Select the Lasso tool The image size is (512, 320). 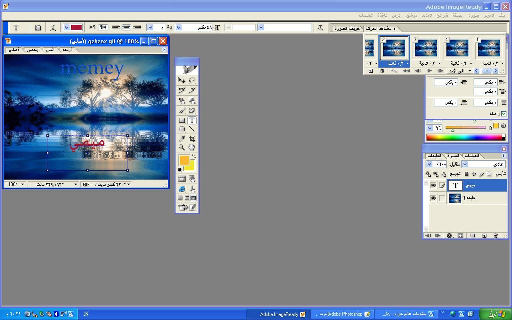click(192, 80)
